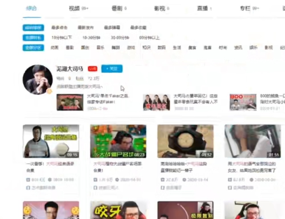
Task: Filter by the 鬼畜 category
Action: (x=207, y=48)
